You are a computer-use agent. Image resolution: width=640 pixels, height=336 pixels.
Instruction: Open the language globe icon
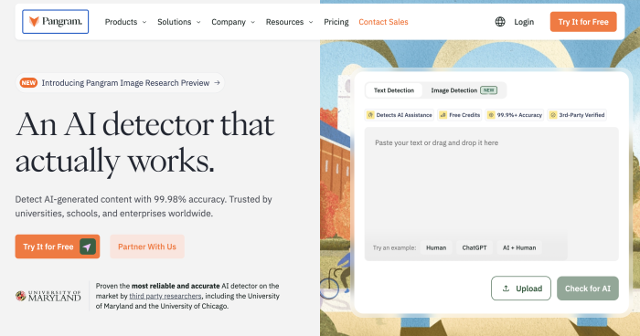pos(500,22)
